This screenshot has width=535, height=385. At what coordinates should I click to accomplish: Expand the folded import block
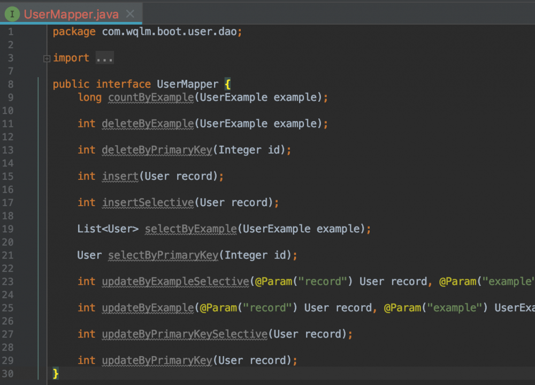pos(47,58)
